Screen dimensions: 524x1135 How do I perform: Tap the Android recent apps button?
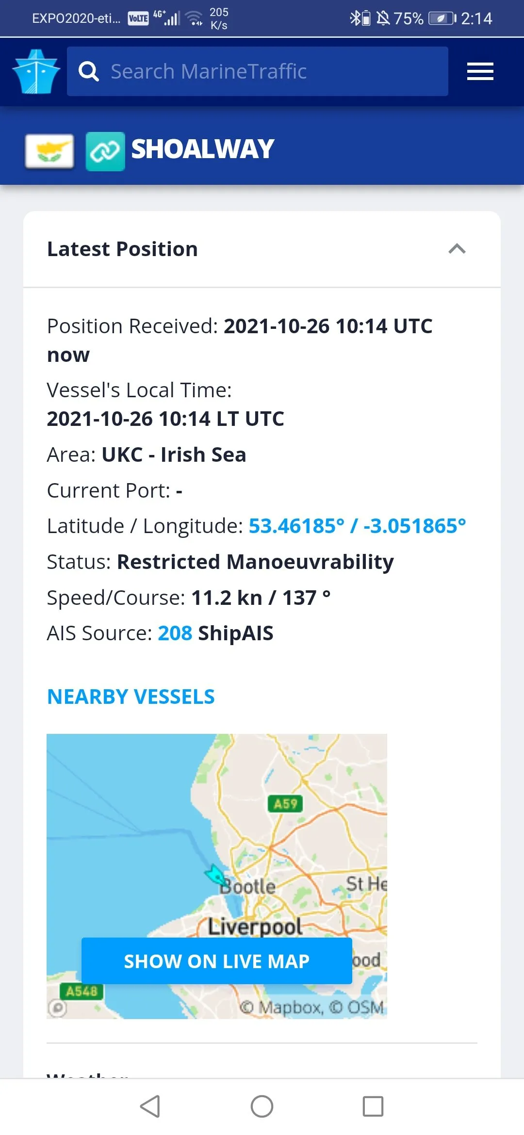373,1106
